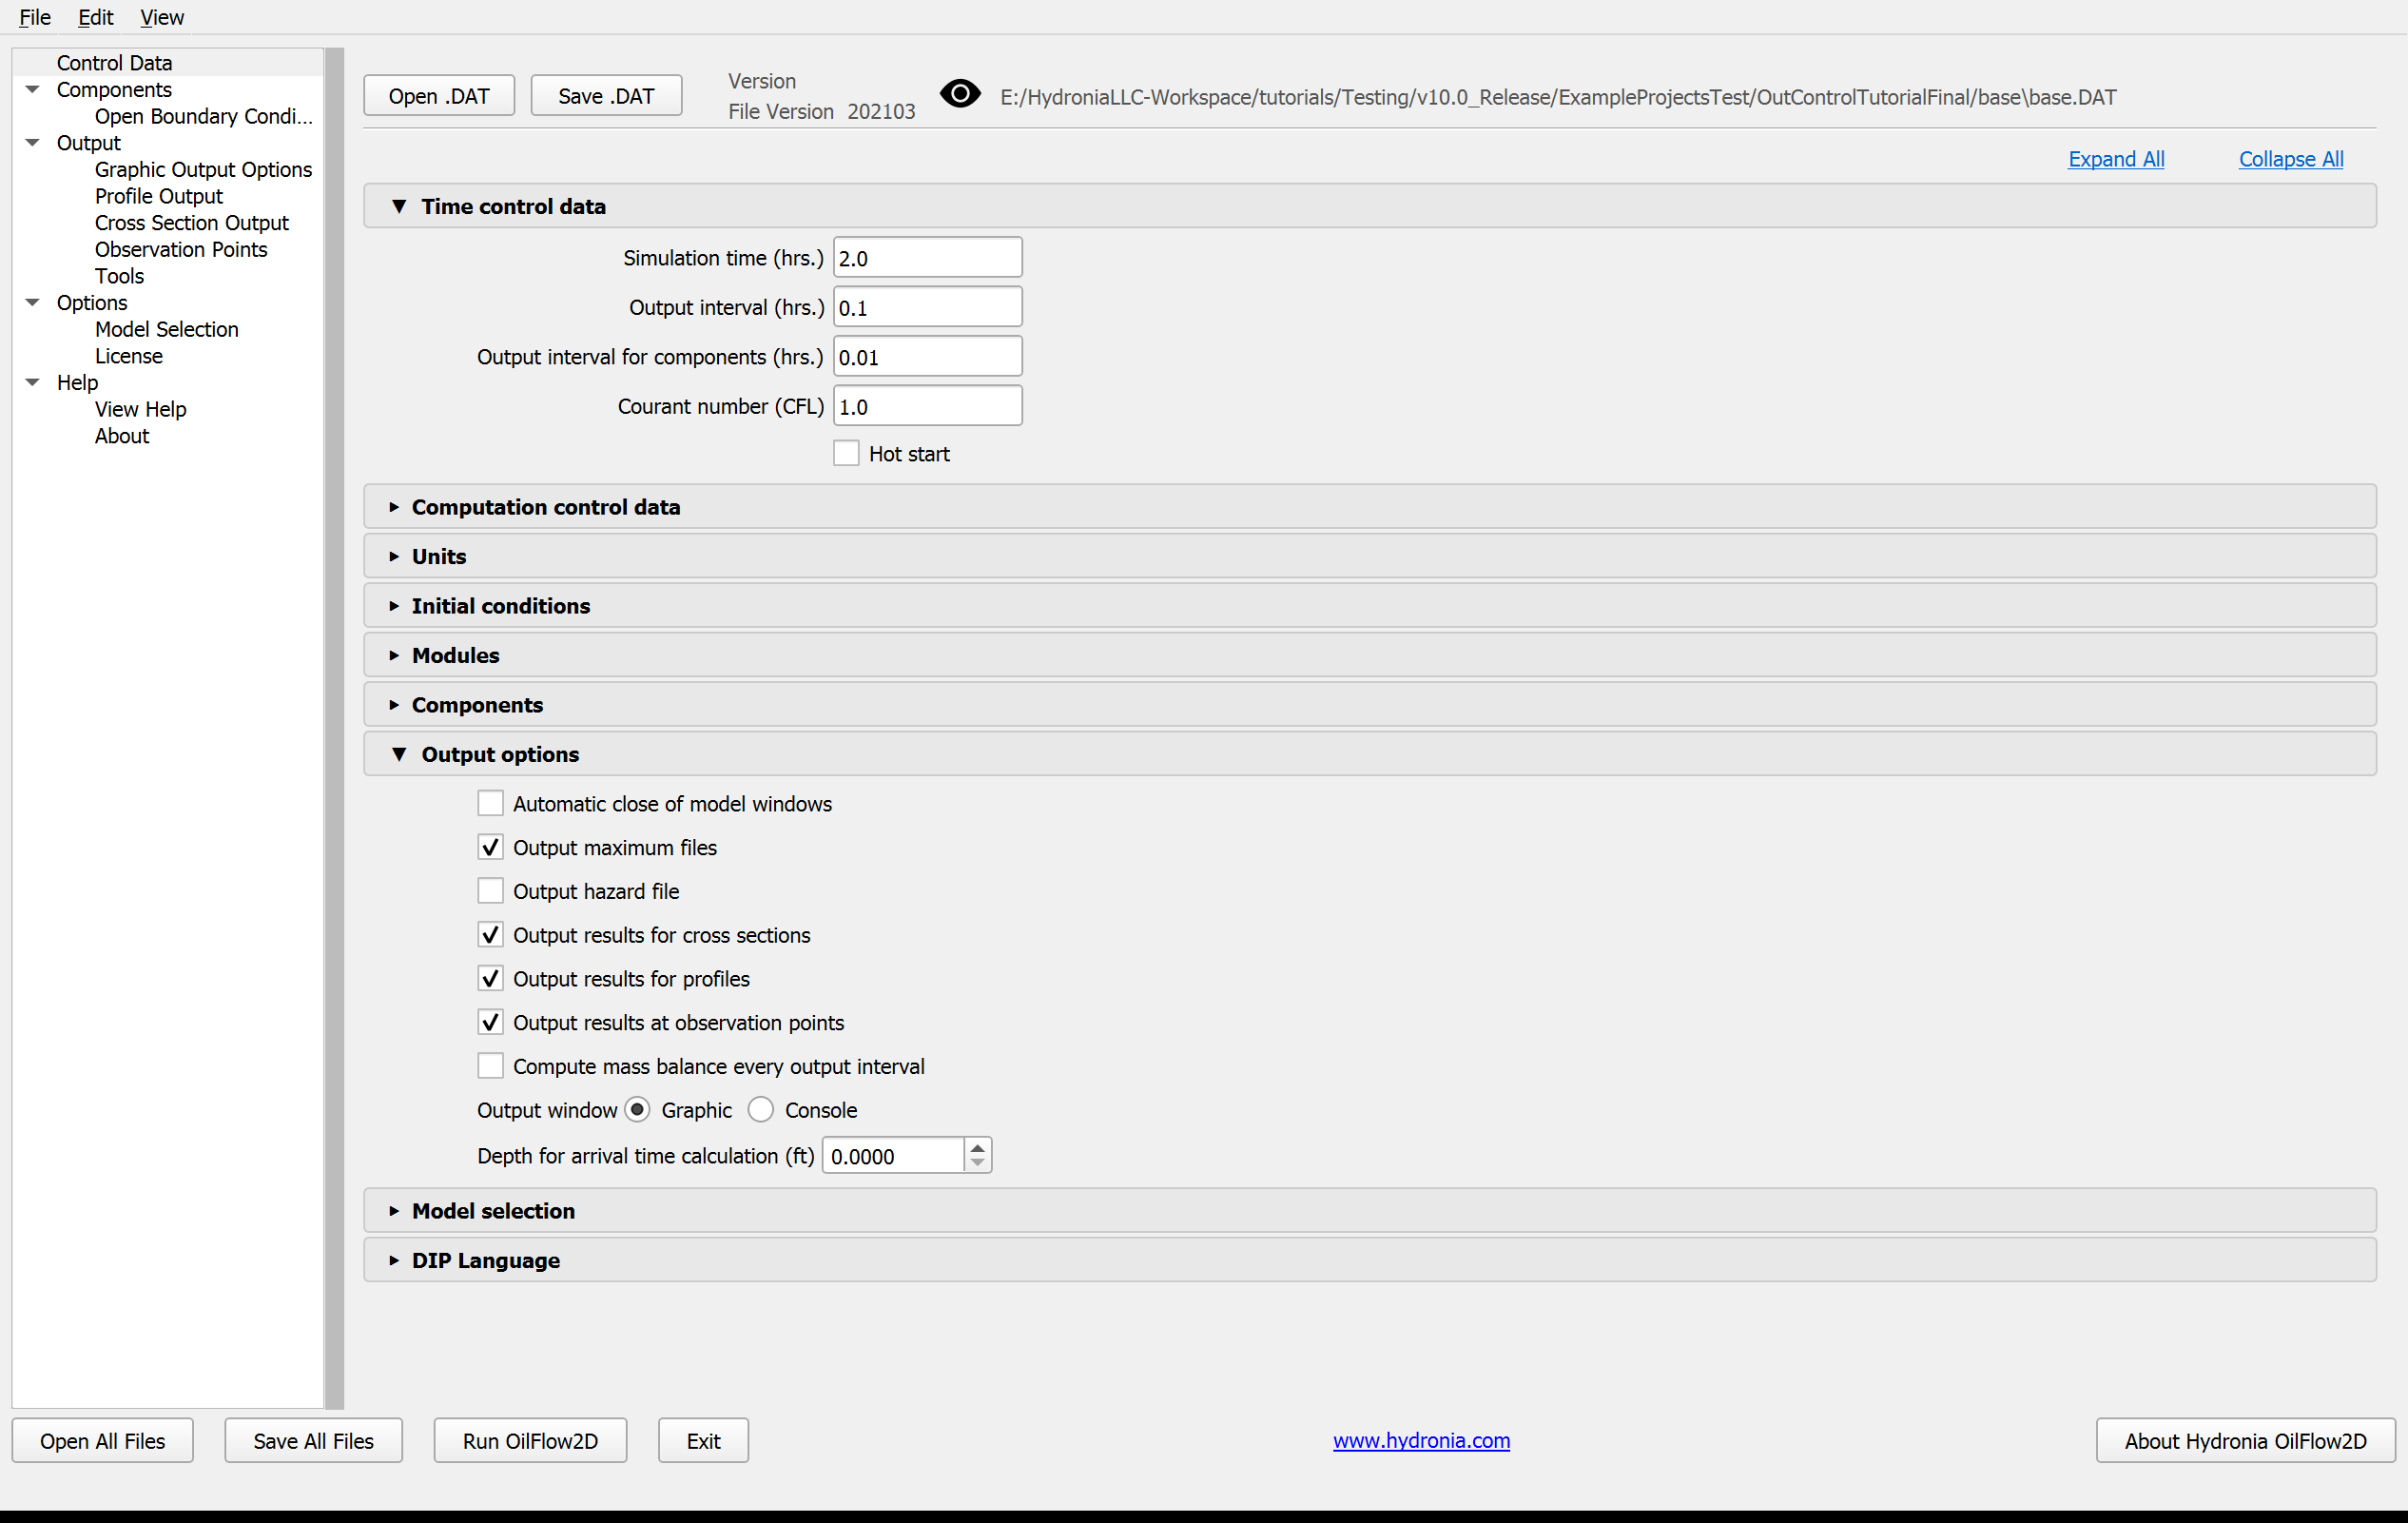The image size is (2408, 1523).
Task: Enable Compute mass balance every output interval
Action: click(x=490, y=1067)
